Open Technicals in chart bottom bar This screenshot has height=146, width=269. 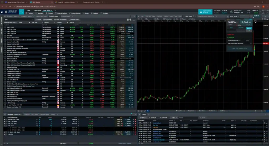(x=212, y=111)
